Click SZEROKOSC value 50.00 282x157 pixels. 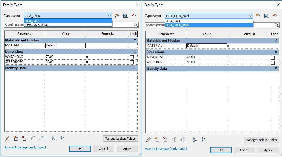click(65, 62)
